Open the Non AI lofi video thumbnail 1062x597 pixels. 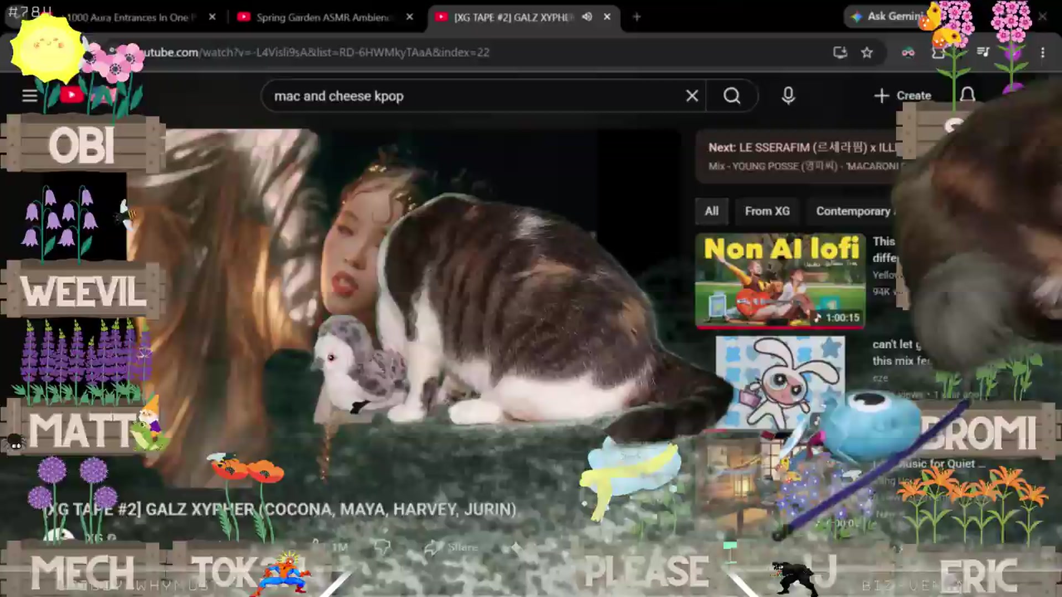tap(780, 281)
